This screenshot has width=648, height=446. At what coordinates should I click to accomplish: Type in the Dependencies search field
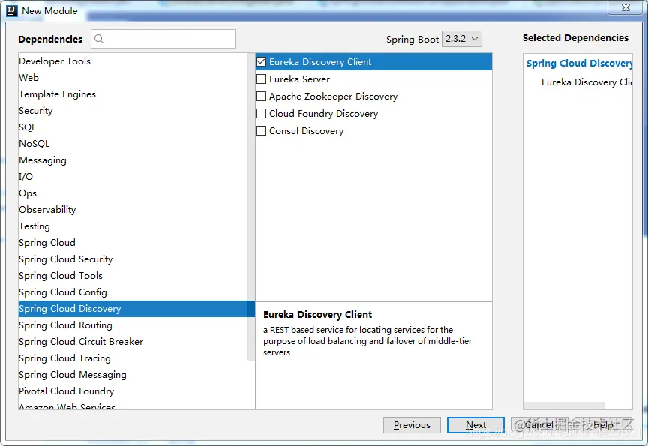163,39
